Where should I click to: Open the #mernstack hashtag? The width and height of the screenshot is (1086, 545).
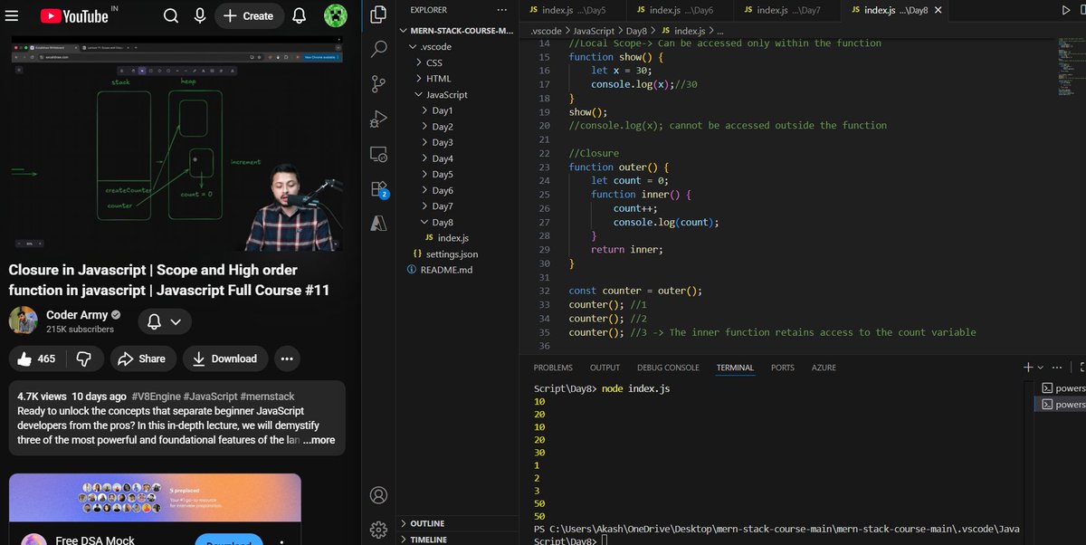(267, 397)
